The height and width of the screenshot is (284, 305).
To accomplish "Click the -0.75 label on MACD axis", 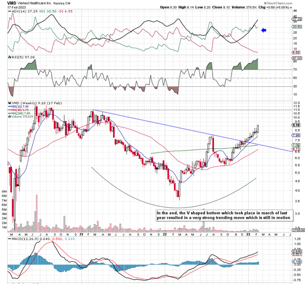I will [297, 280].
